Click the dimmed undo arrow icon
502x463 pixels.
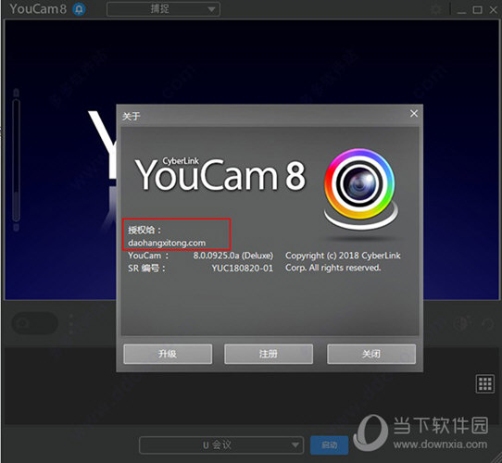(x=487, y=324)
